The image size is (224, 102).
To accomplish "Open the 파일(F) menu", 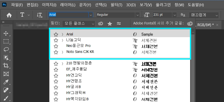I will click(17, 5).
